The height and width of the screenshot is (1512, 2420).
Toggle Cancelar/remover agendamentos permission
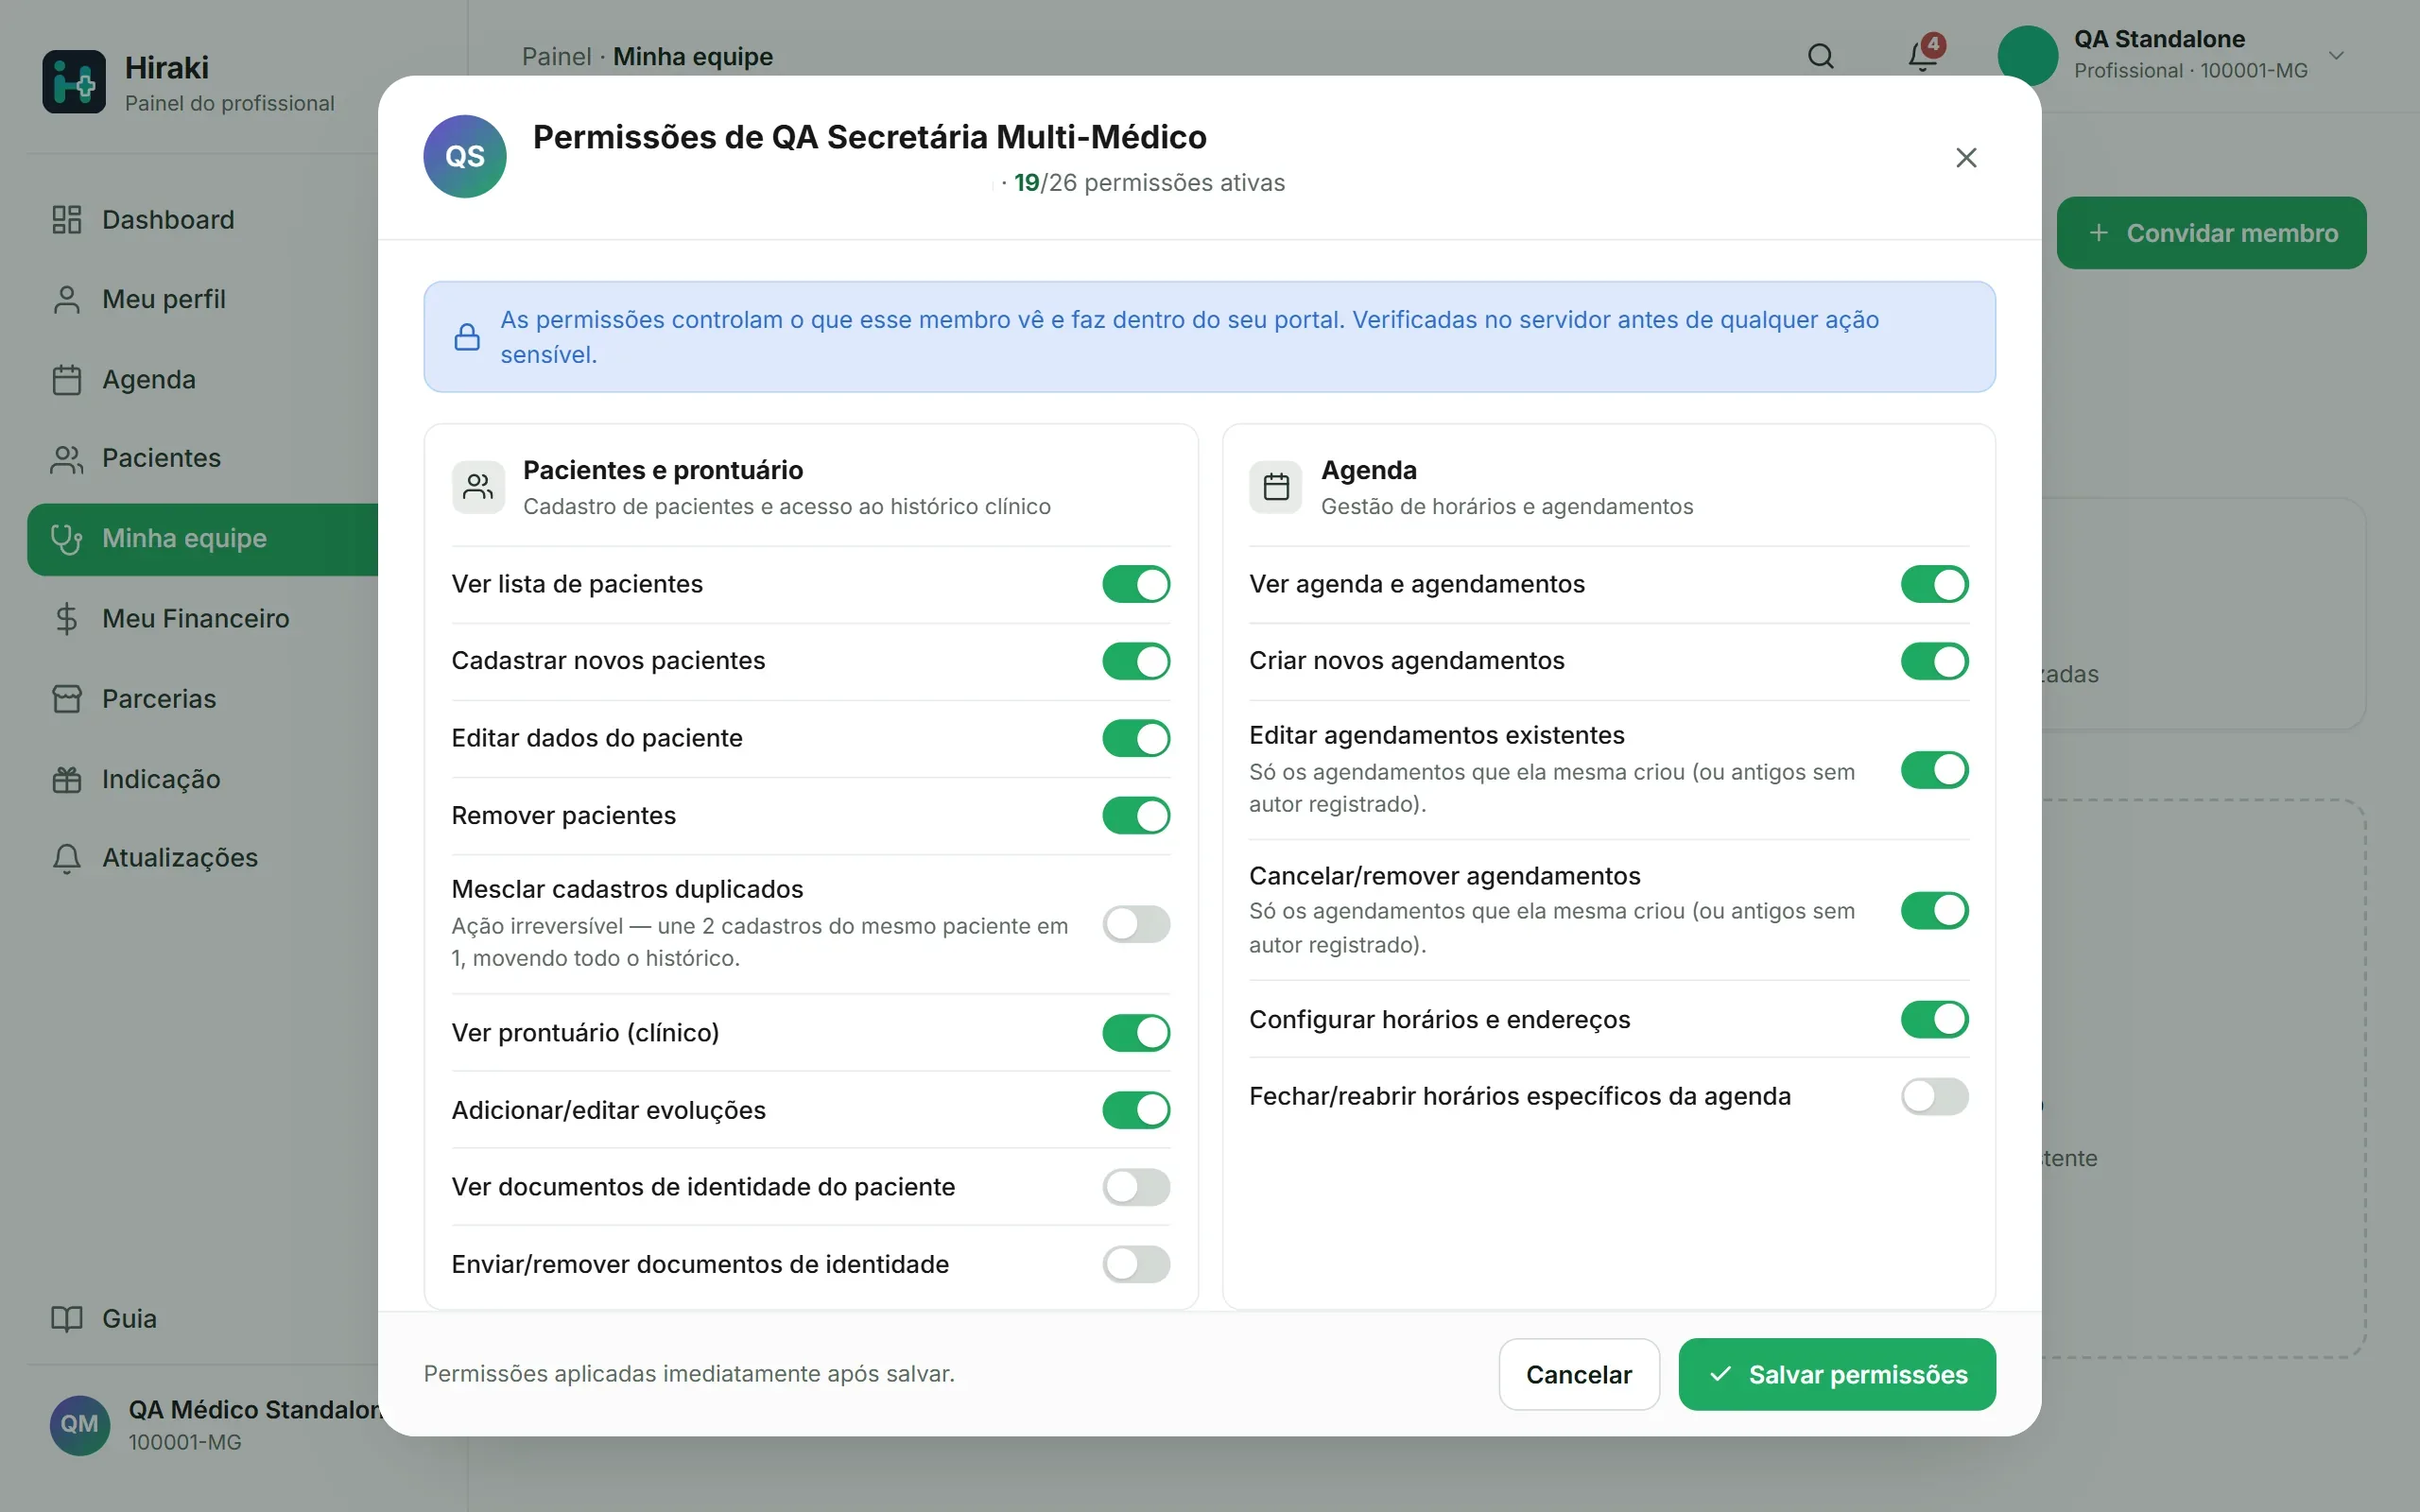1934,910
